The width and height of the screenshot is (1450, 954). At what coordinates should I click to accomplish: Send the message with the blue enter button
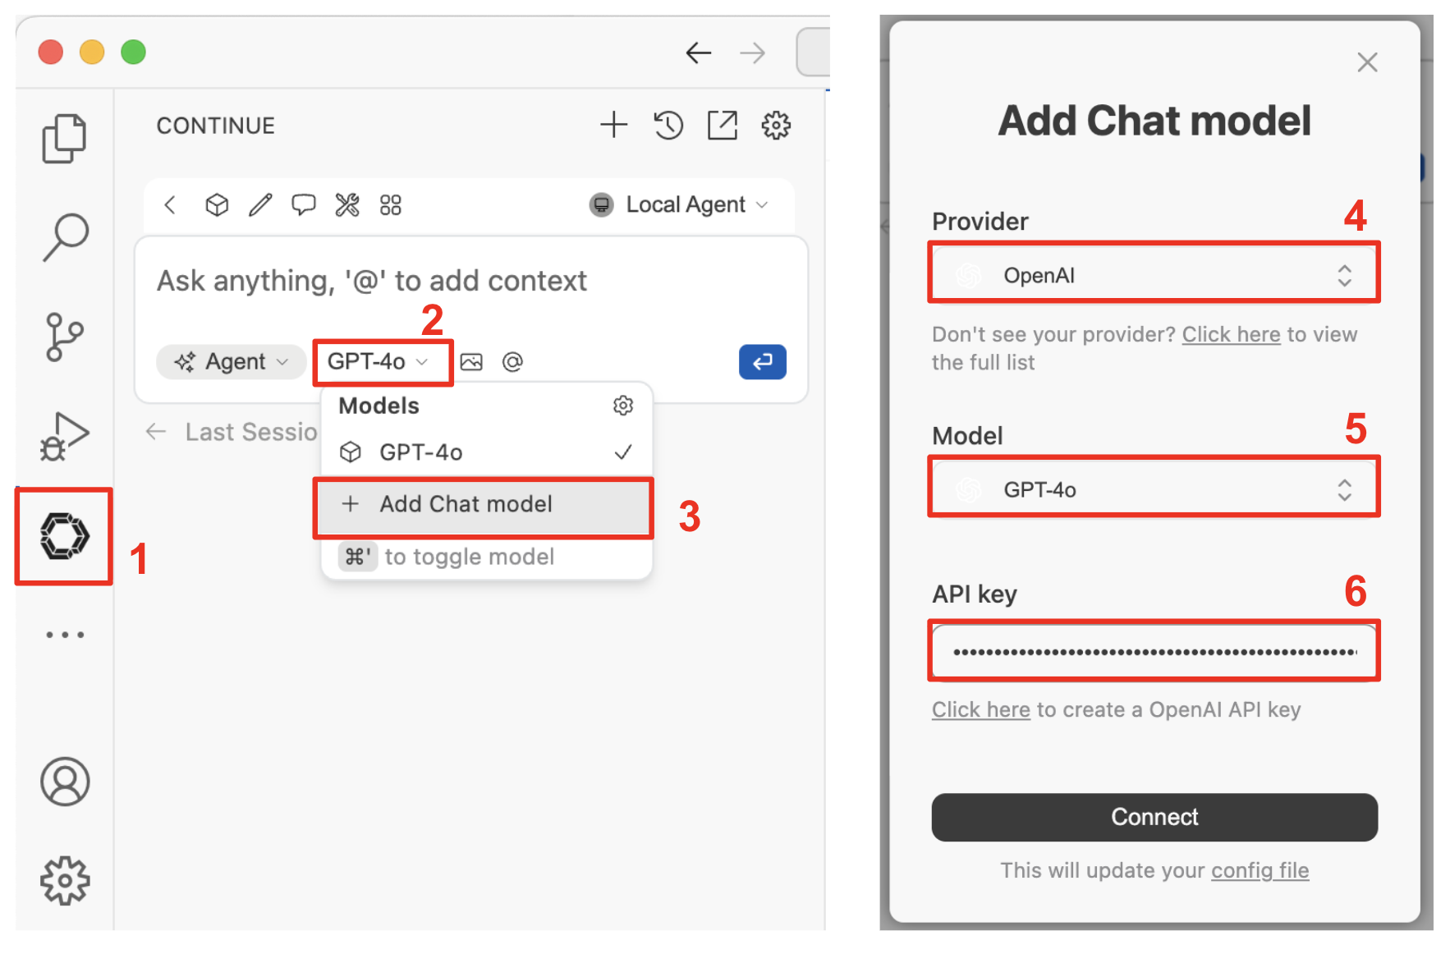763,362
